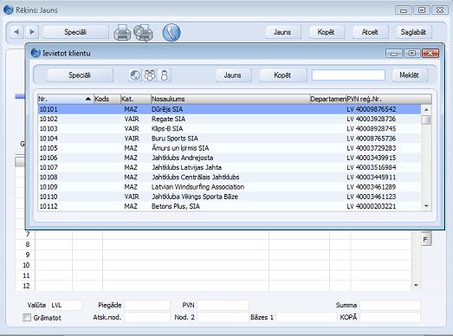Select the Betons Plus, SIA row

click(230, 206)
